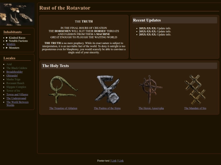Open The World Between Worlds link
This screenshot has width=221, height=165.
pos(18,103)
